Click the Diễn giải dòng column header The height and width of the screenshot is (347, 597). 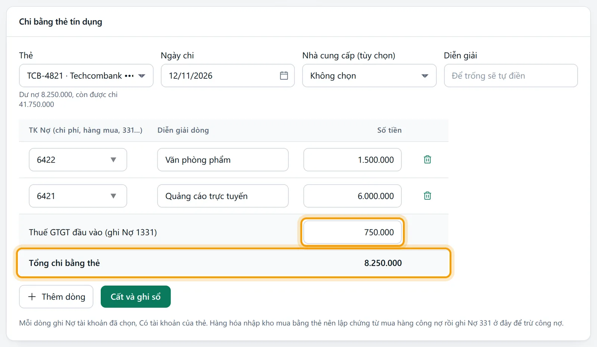tap(183, 130)
